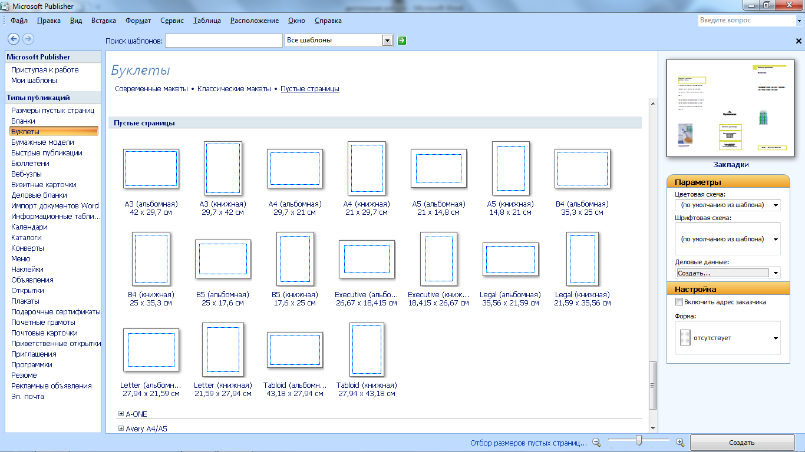
Task: Click 'Отбор размеров пустых страниц...' link
Action: click(x=529, y=443)
